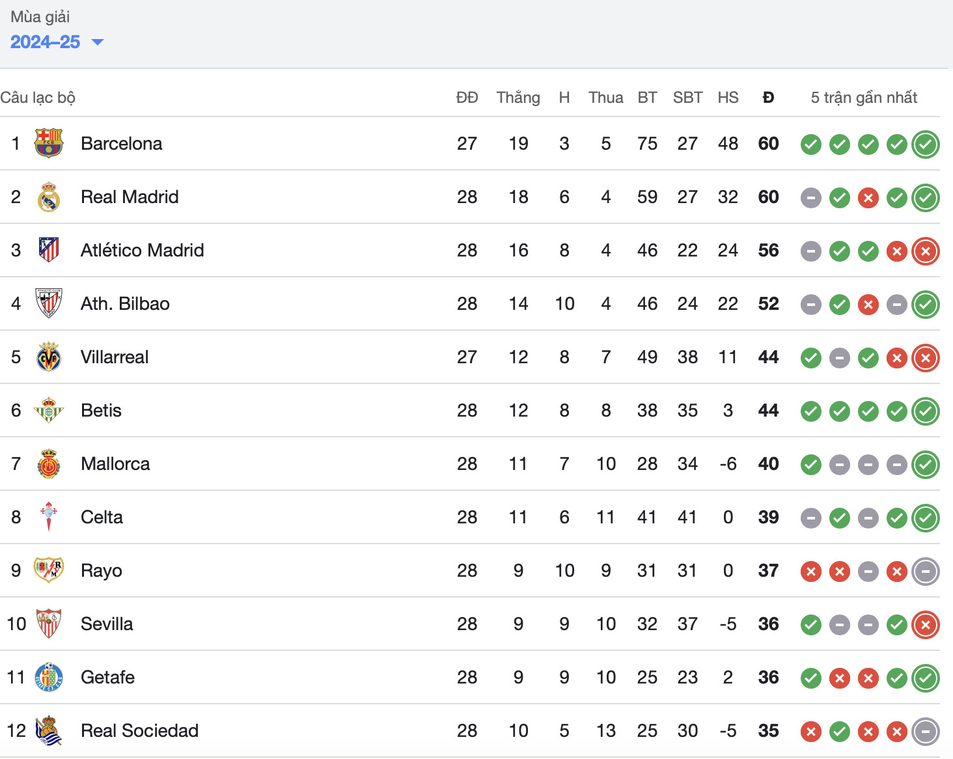Click the Getafe crest icon
953x759 pixels.
click(x=49, y=677)
